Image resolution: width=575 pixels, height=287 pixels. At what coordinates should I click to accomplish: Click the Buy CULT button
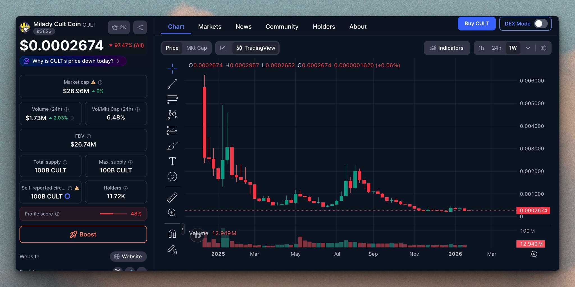(477, 24)
